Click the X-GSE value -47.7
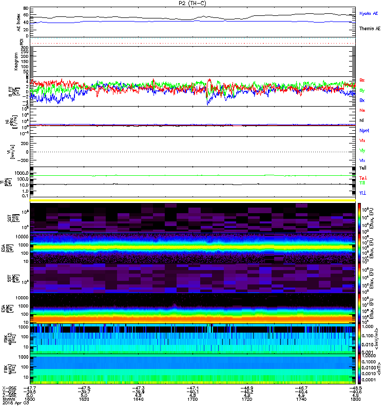This screenshot has height=410, width=385. 30,388
